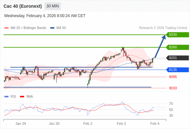The image size is (190, 129).
Task: Click the blue MA 50 legend swatch
Action: [x=52, y=28]
